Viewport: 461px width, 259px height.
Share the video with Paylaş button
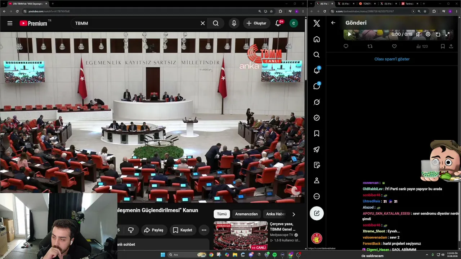153,230
